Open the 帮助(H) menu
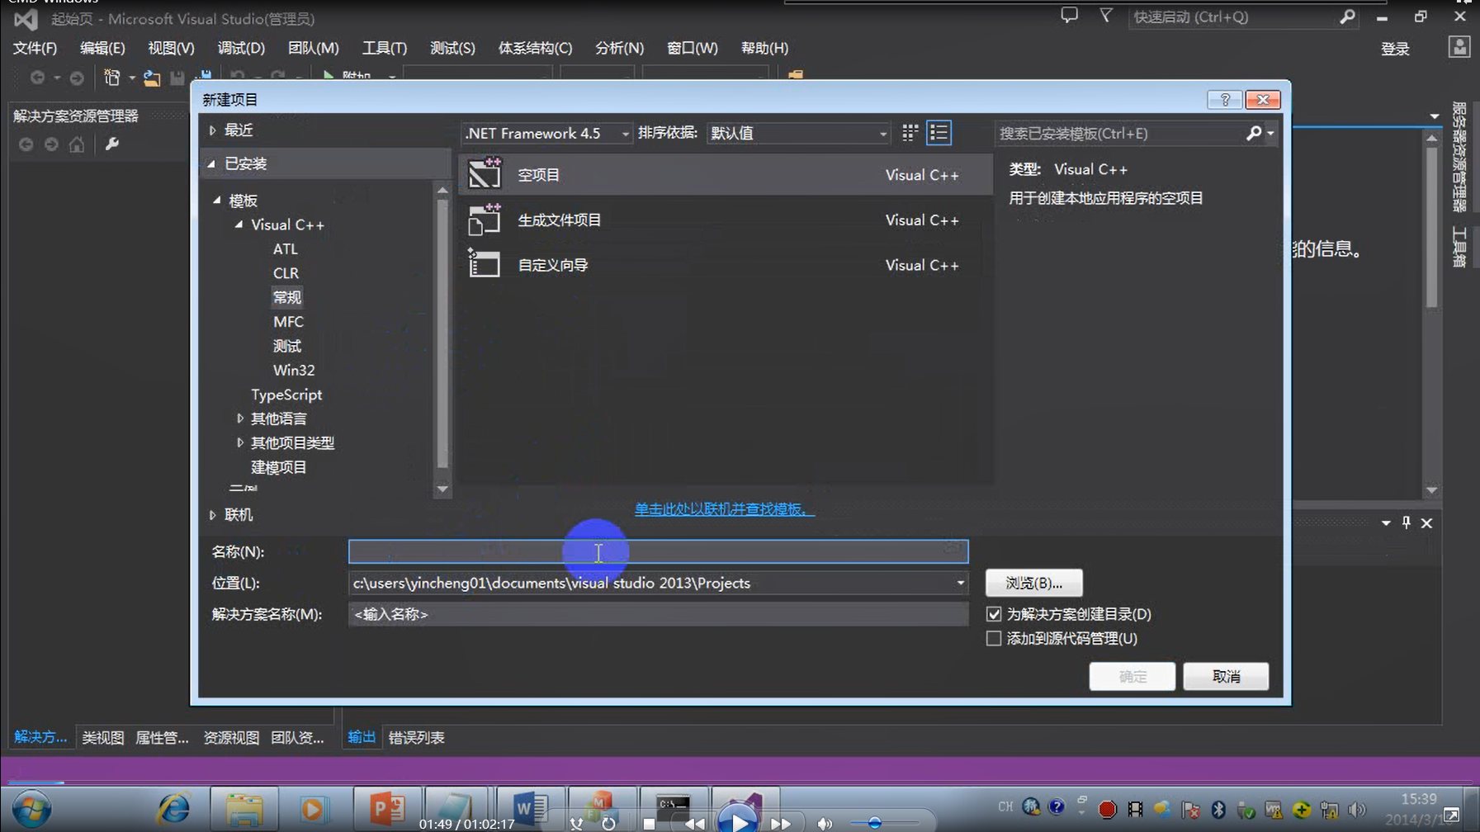Screen dimensions: 1480x832 coord(764,48)
